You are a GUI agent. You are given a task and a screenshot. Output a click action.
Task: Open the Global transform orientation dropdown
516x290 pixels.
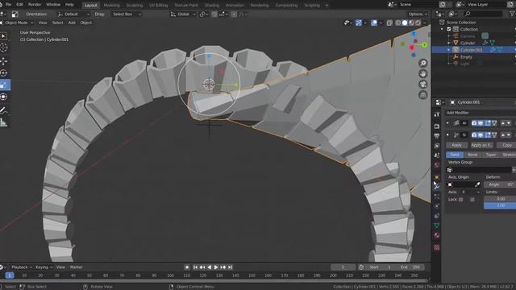point(183,14)
